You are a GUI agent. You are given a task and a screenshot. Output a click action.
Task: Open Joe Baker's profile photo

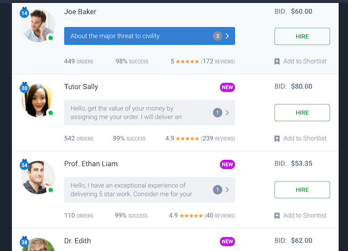pyautogui.click(x=38, y=25)
